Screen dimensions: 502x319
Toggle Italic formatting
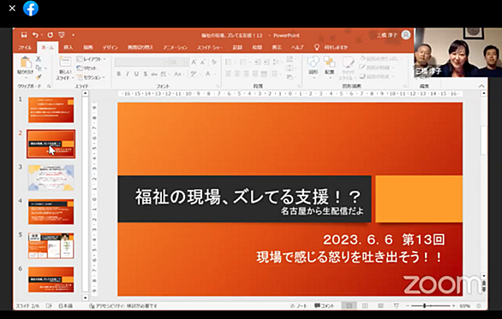128,74
